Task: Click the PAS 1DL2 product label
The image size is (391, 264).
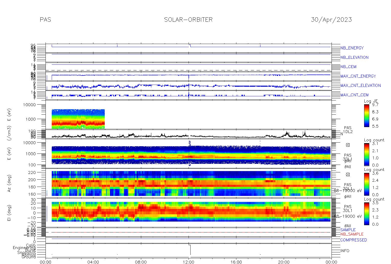Action: 348,130
